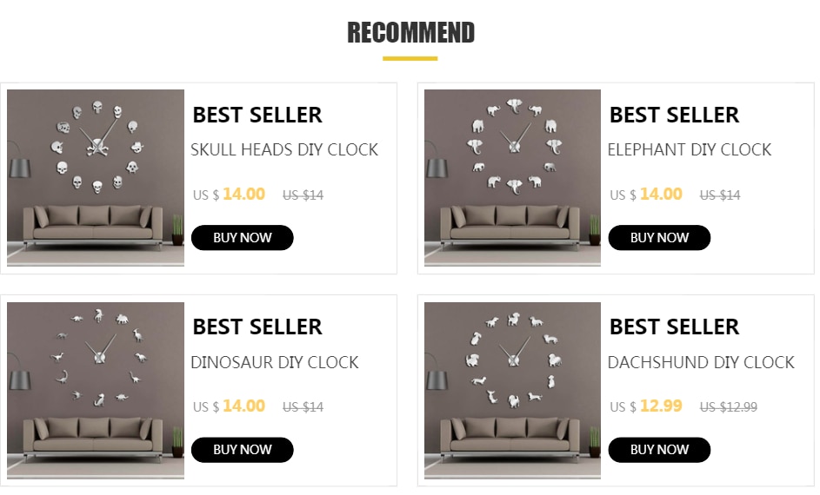Select the BEST SELLER label above the elephant clock
The image size is (820, 495).
674,115
